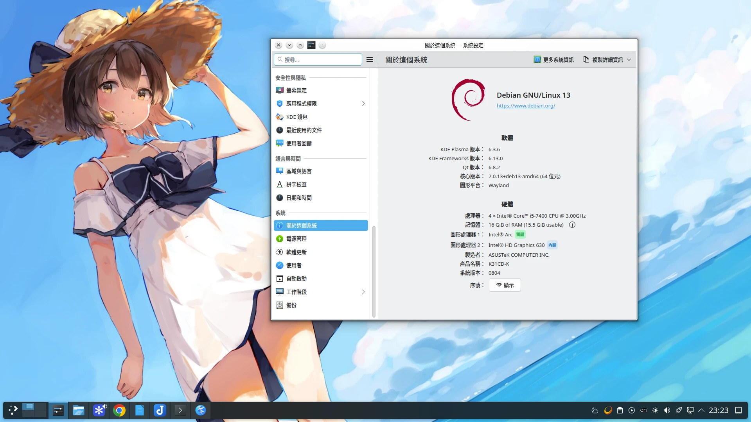Open Dolphin file manager from taskbar
Image resolution: width=751 pixels, height=422 pixels.
click(x=79, y=410)
